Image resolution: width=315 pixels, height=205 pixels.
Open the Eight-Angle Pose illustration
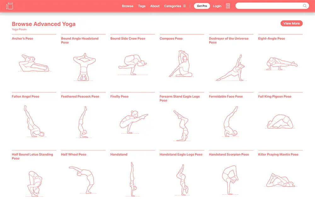281,64
